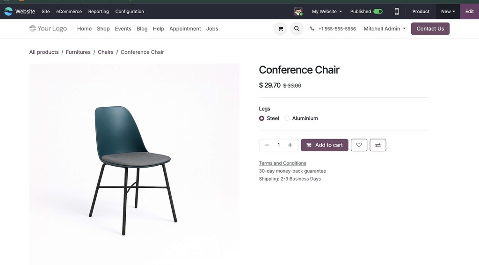Open the New dropdown menu

pyautogui.click(x=448, y=12)
